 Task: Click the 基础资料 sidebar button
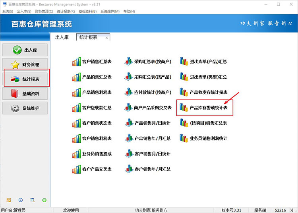(x=25, y=94)
